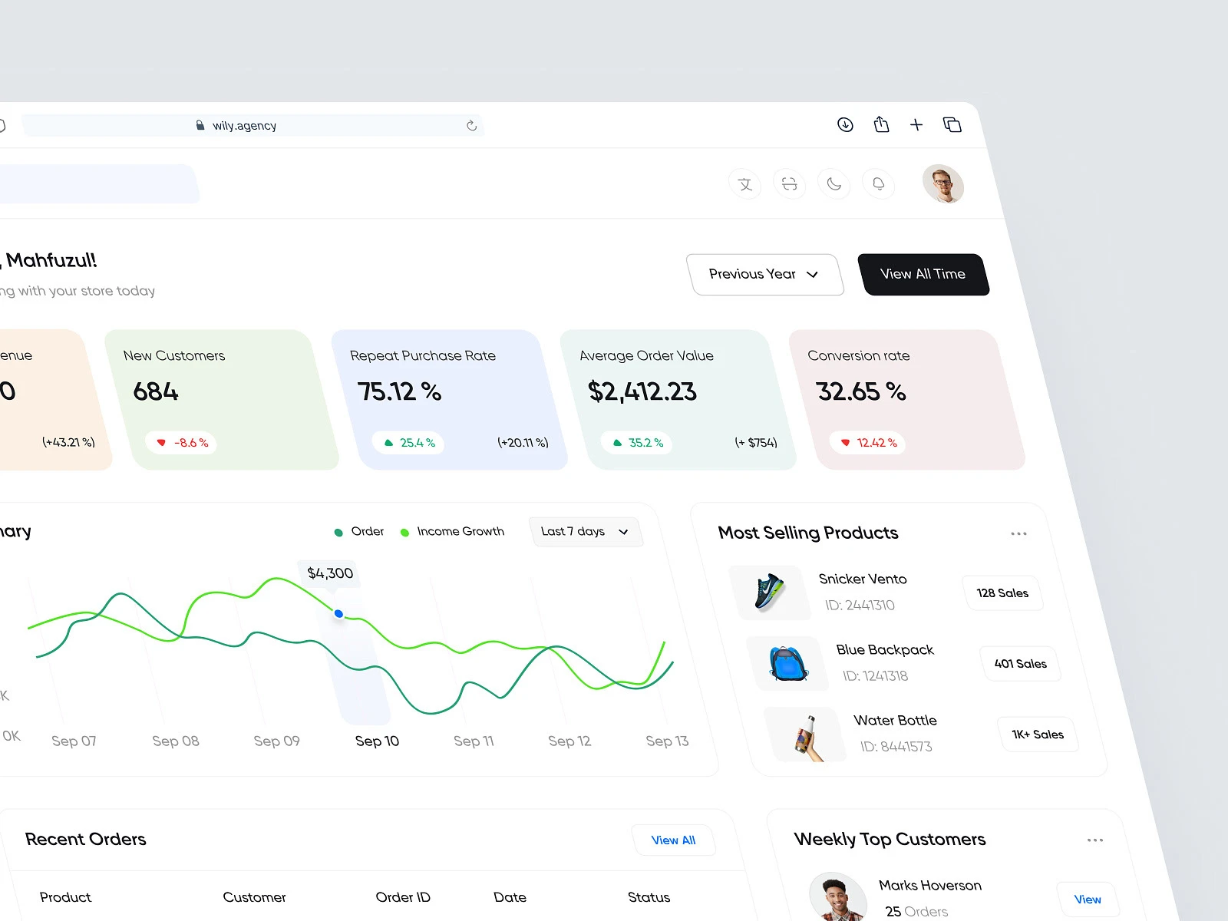Click the ID: 2441310 text
This screenshot has height=921, width=1228.
860,606
